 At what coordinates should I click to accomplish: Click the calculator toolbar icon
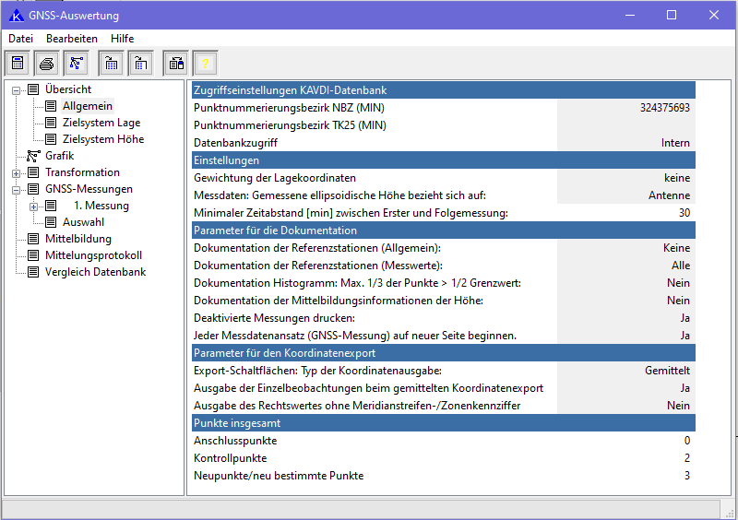tap(18, 64)
